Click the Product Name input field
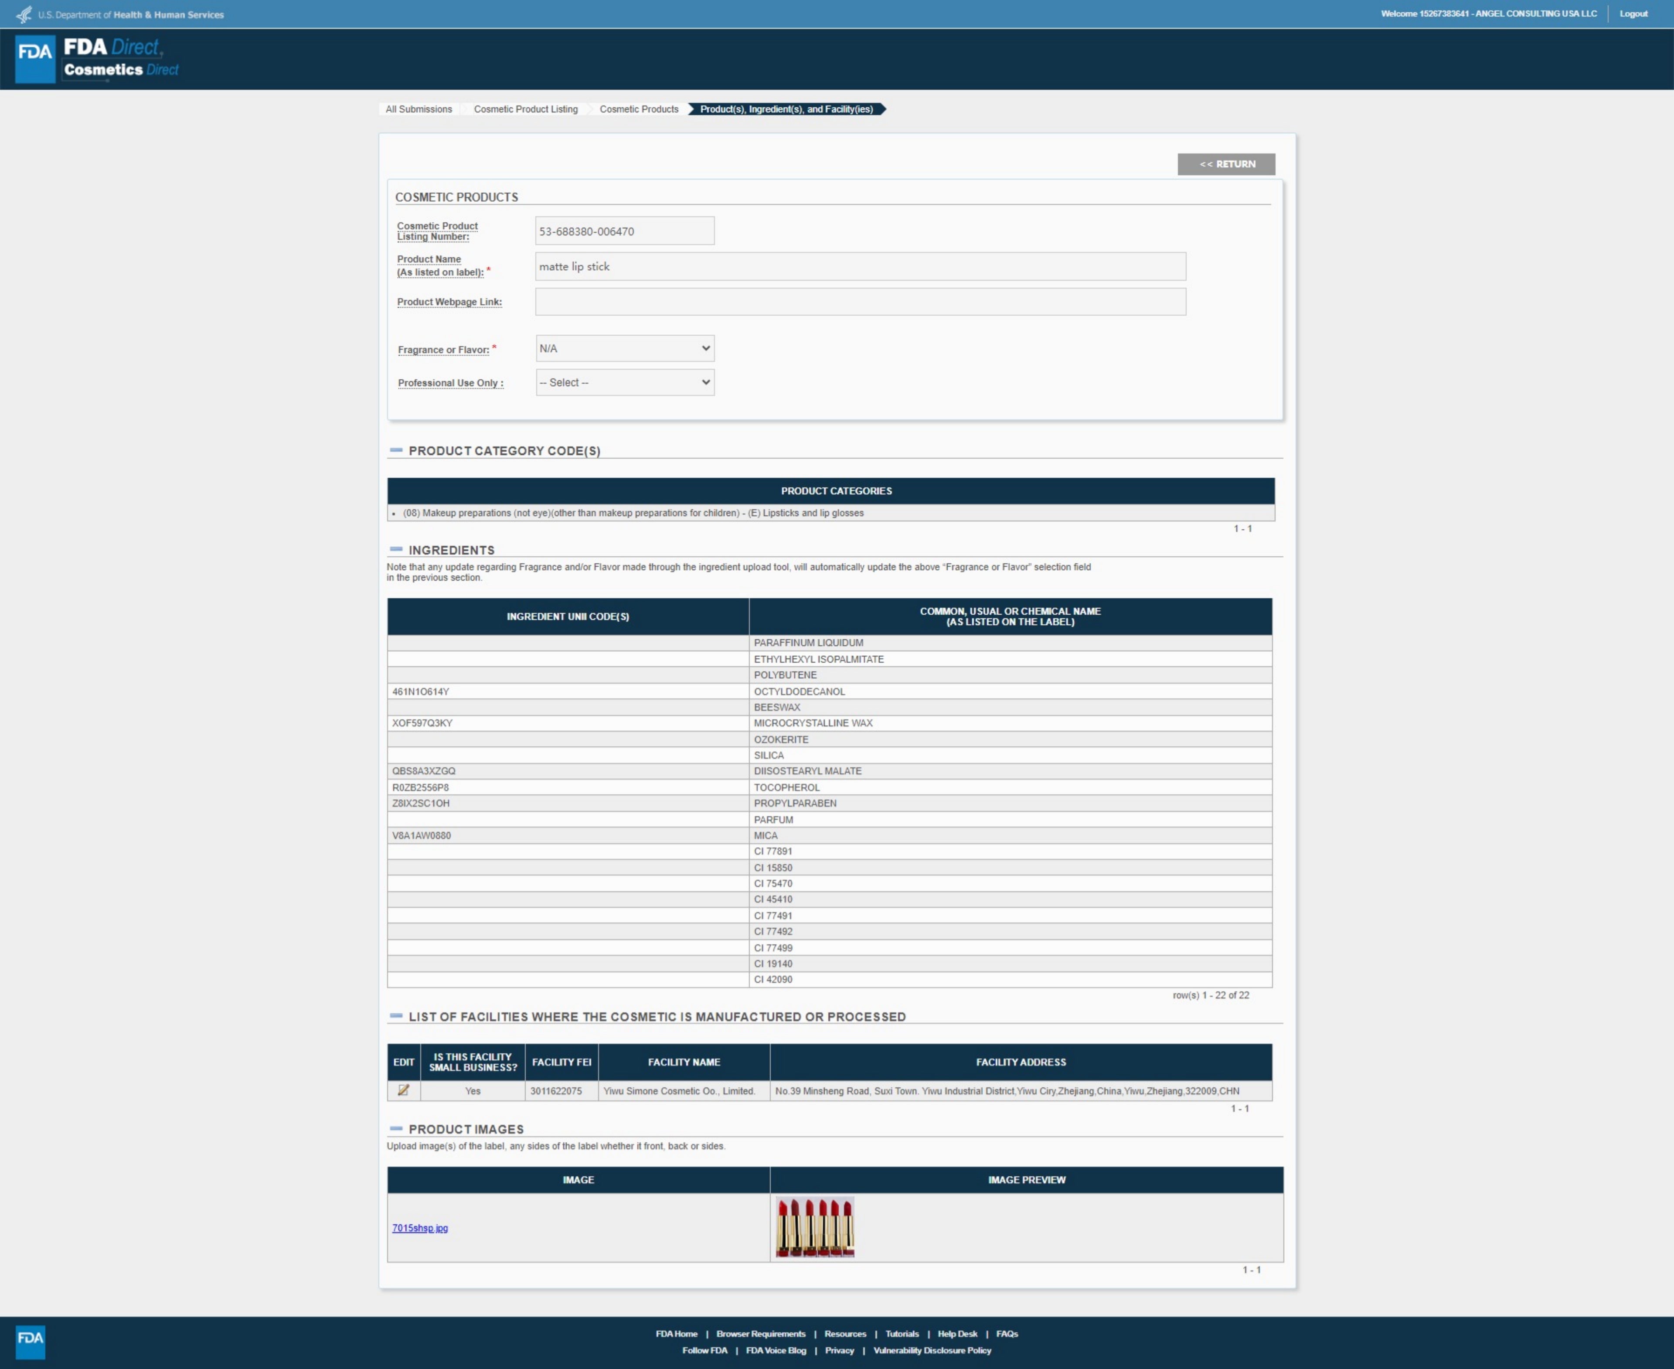The width and height of the screenshot is (1674, 1369). (860, 266)
